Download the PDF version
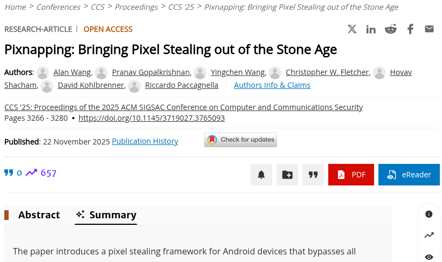Screen dimensions: 442x262 (351, 175)
